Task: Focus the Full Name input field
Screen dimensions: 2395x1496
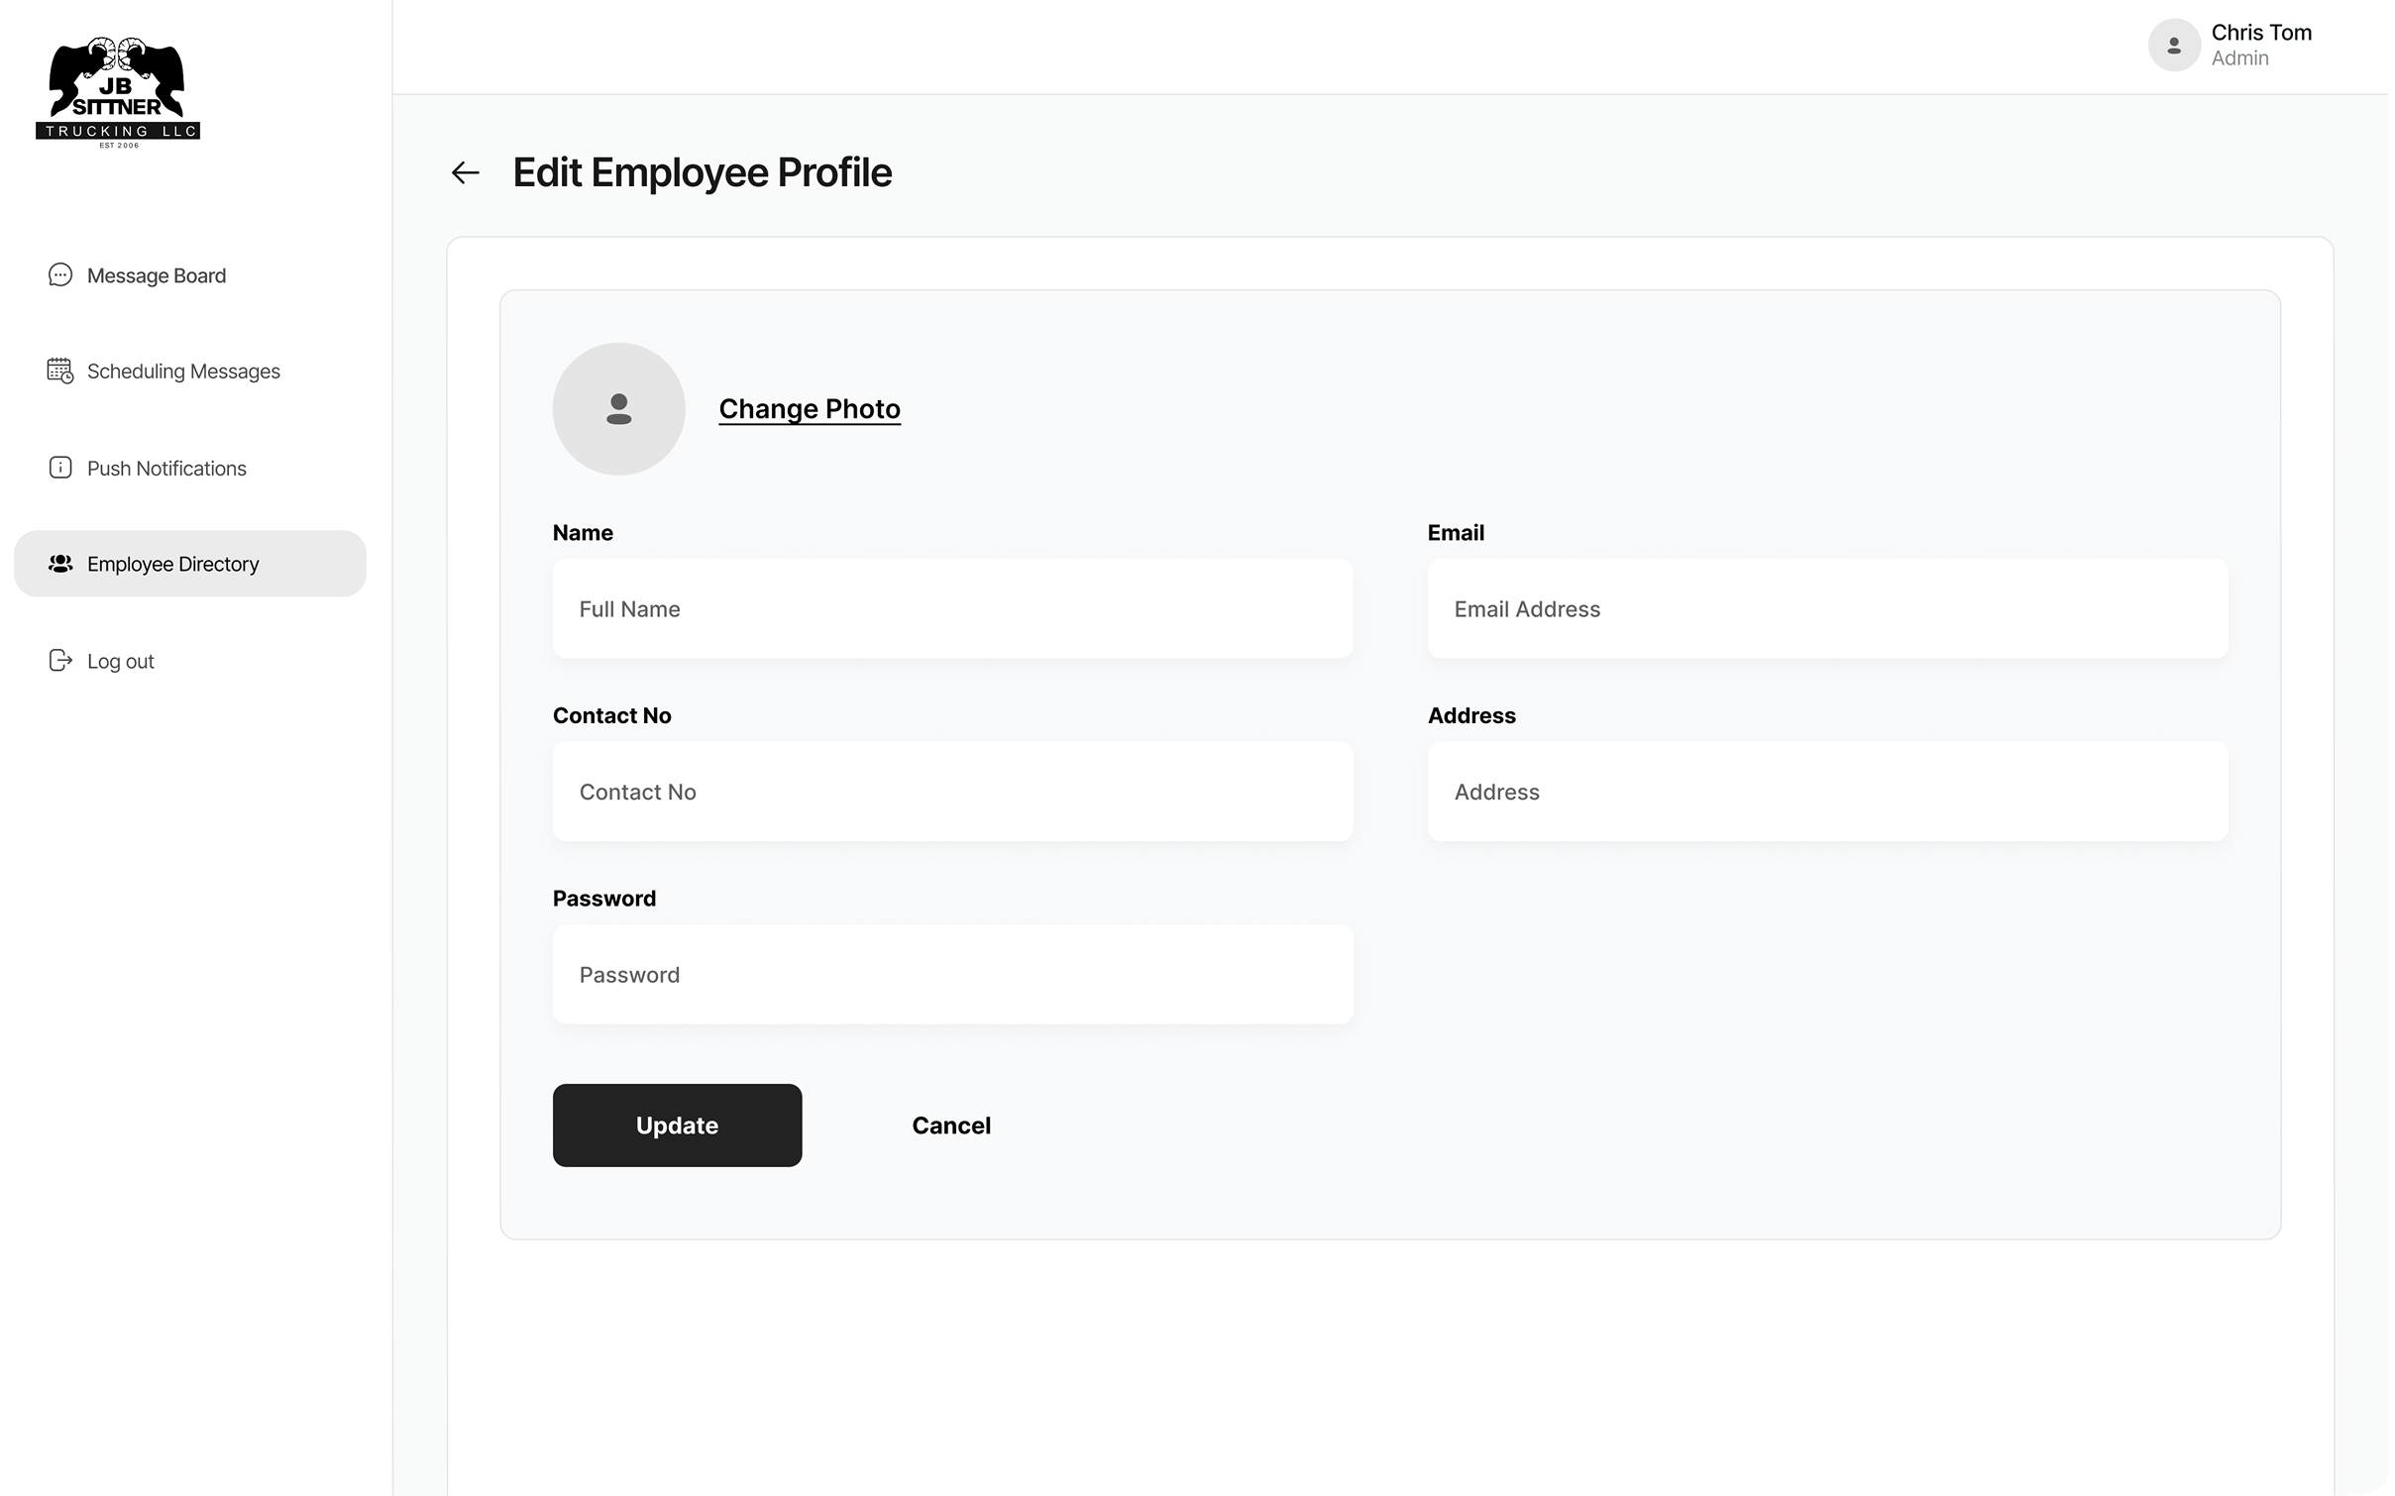Action: point(952,608)
